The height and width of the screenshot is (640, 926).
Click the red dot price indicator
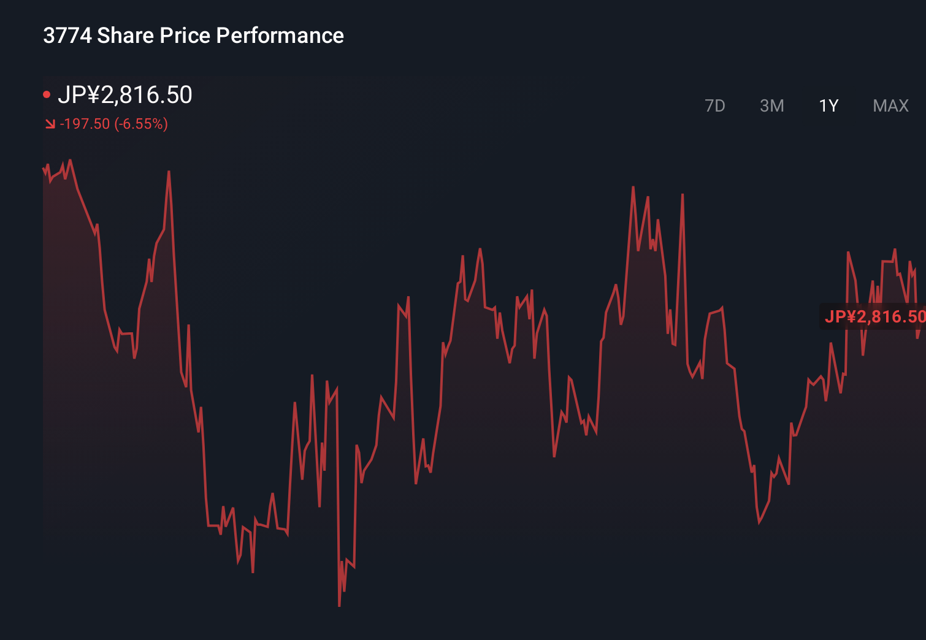tap(47, 94)
